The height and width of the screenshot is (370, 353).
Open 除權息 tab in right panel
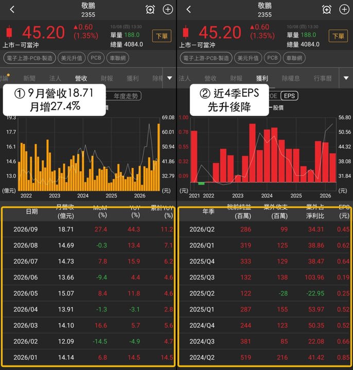(x=291, y=78)
